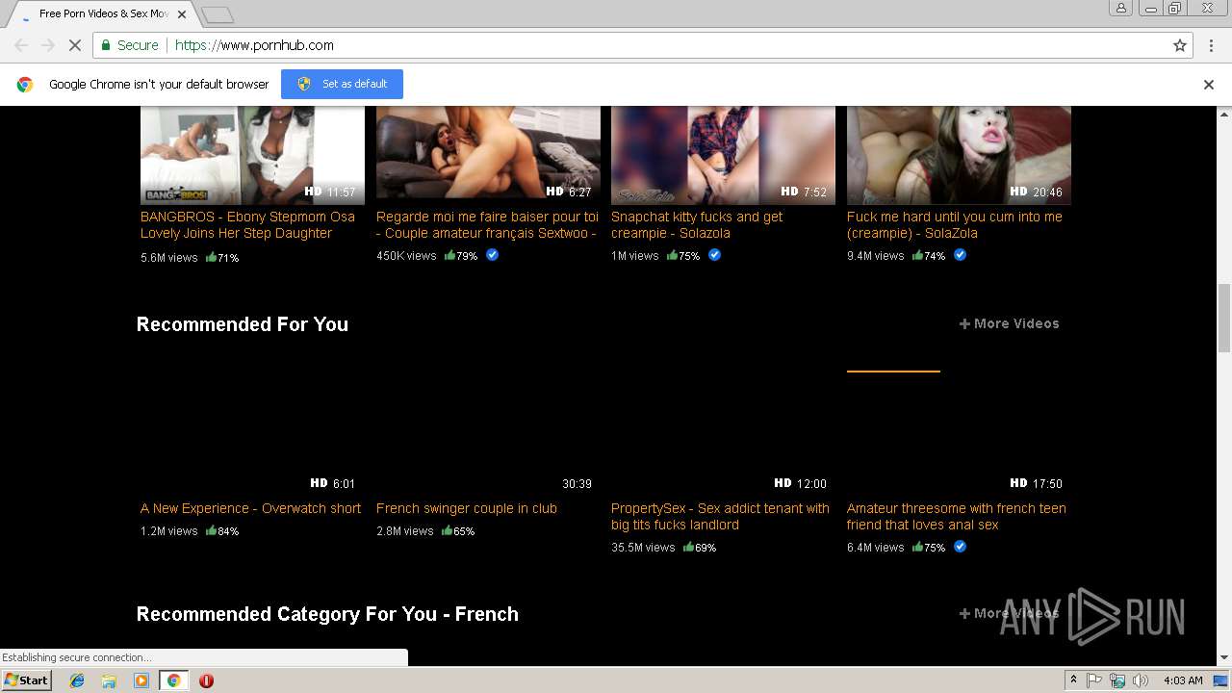Dismiss the default browser notification bar
The width and height of the screenshot is (1232, 693).
[1209, 85]
